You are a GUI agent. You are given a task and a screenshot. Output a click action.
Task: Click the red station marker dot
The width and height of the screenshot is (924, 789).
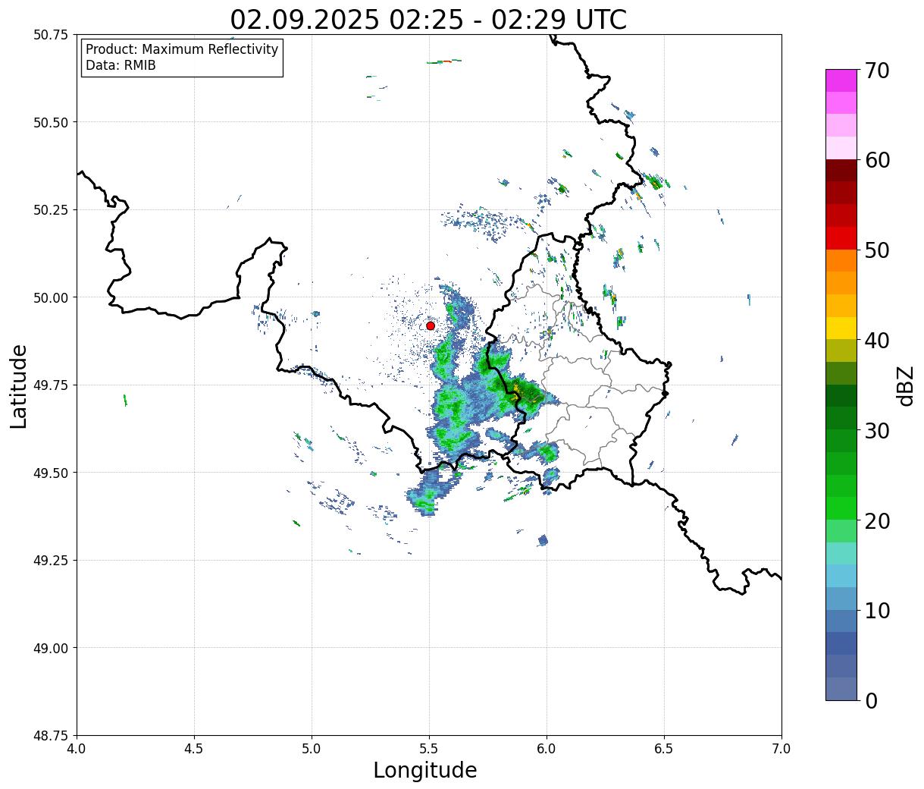[431, 325]
